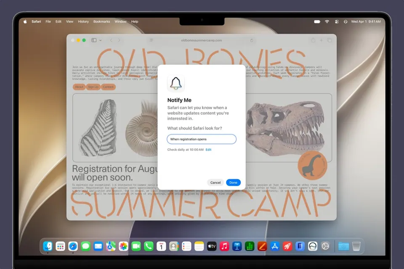
Task: Click the fern fossil image
Action: coord(98,128)
